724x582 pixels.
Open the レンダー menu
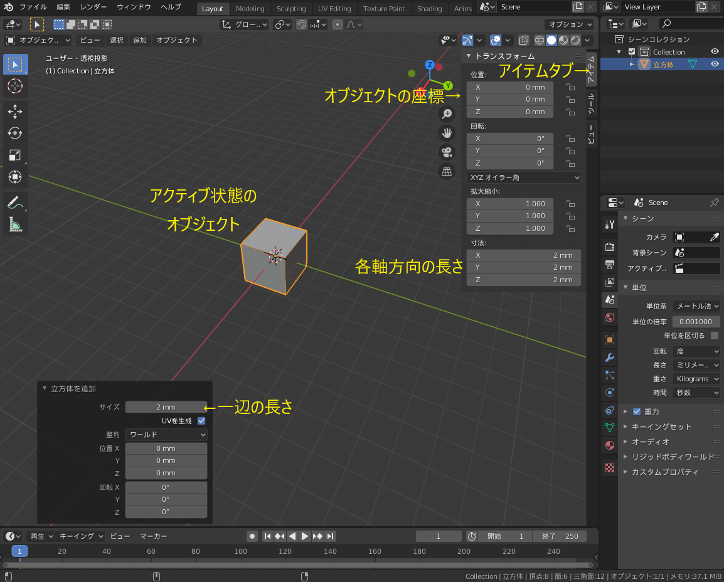[93, 7]
